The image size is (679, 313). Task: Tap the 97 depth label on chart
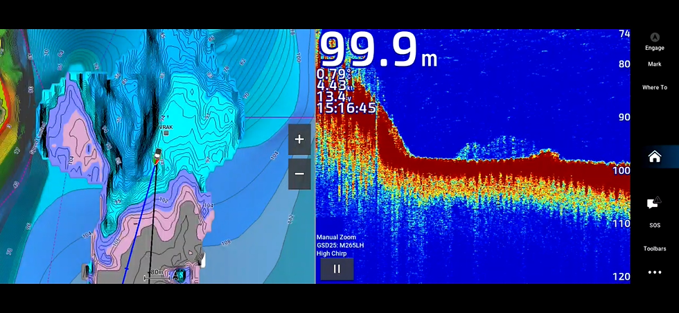(x=208, y=161)
